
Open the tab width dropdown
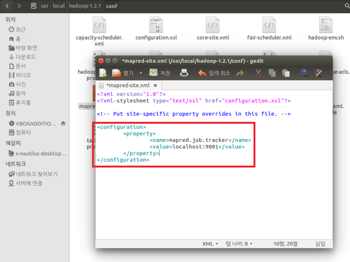tap(239, 244)
